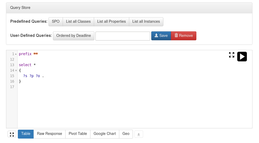This screenshot has height=143, width=259.
Task: Open the Pivot Table tab
Action: [78, 134]
